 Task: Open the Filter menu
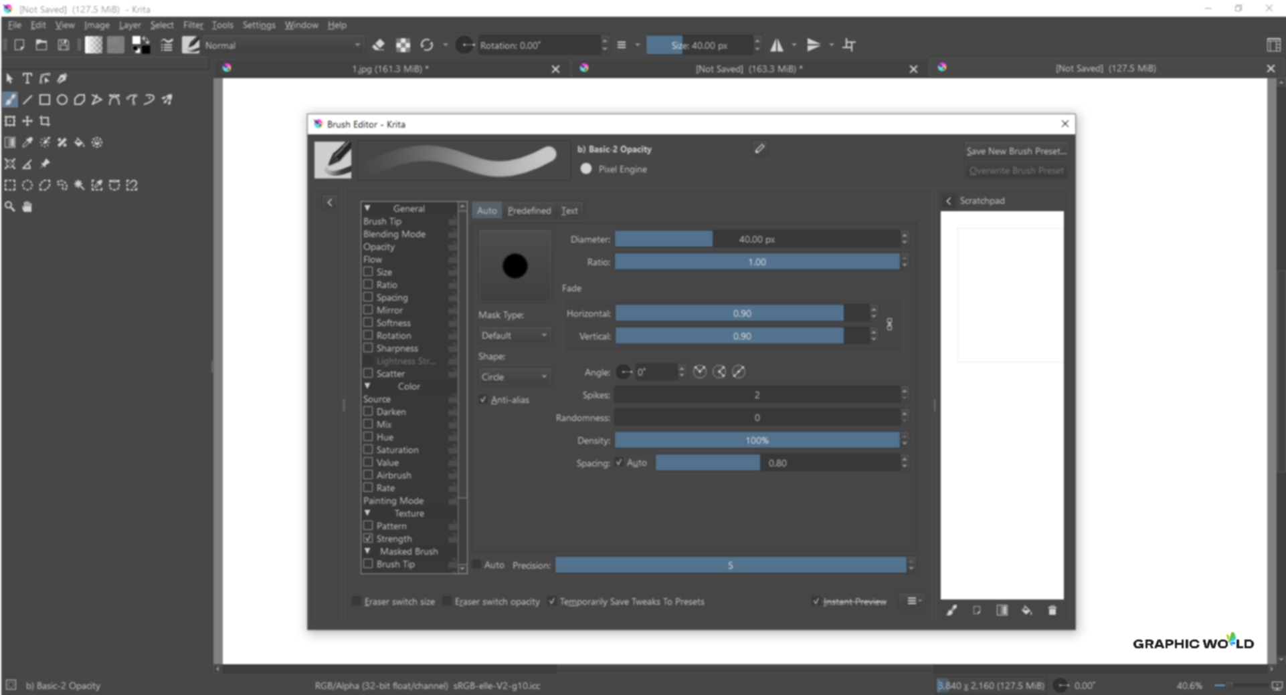click(x=193, y=25)
